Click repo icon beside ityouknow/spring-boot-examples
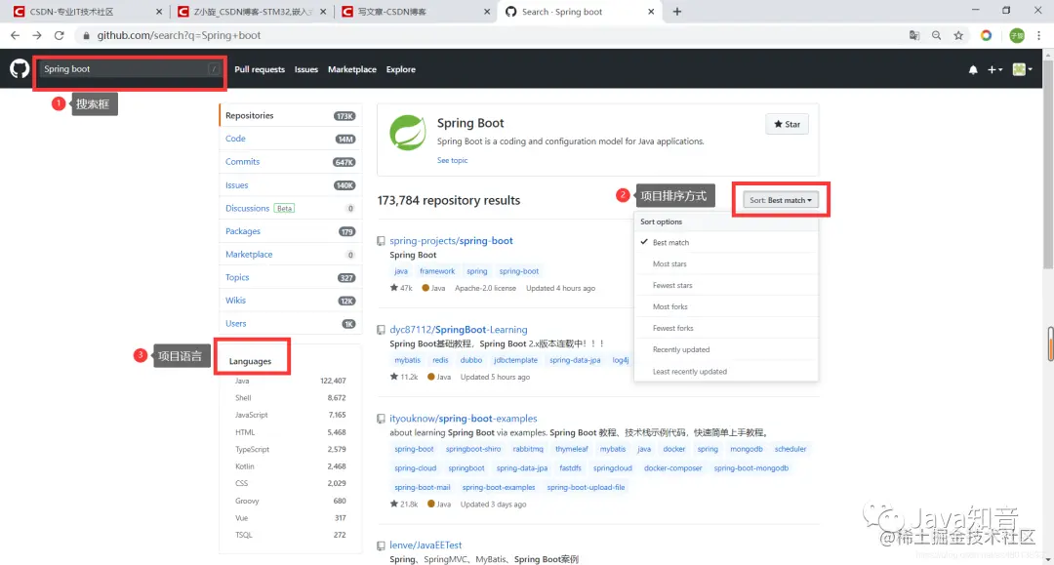Screen dimensions: 1054x565 click(382, 419)
